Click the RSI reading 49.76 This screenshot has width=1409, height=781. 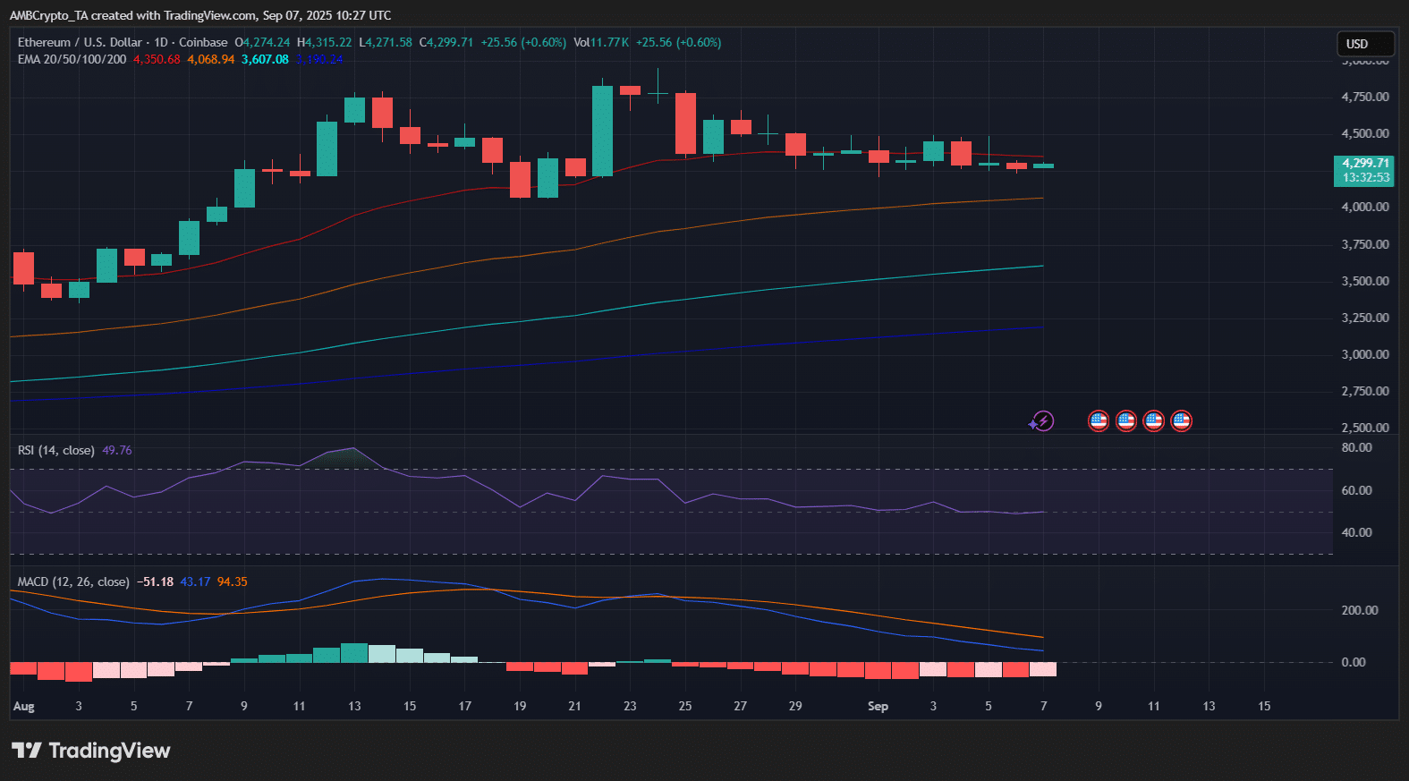pos(116,450)
